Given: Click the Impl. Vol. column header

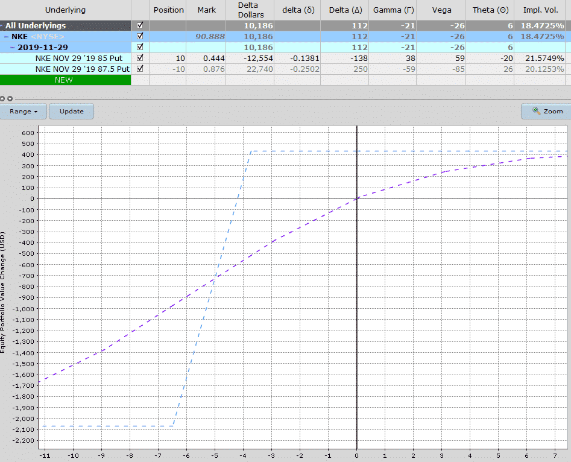Looking at the screenshot, I should point(540,10).
